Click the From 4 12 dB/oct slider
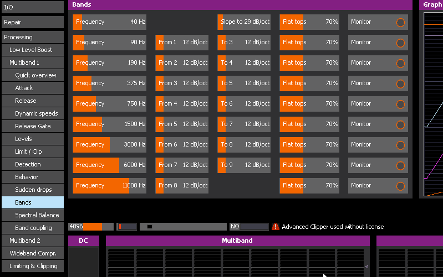This screenshot has height=277, width=443. 182,103
